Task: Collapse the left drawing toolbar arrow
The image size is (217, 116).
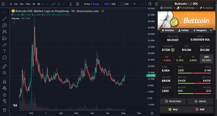Action: 9,110
